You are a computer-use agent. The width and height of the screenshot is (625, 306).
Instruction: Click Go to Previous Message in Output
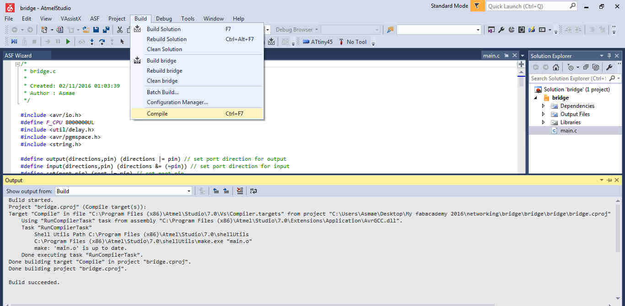[216, 191]
